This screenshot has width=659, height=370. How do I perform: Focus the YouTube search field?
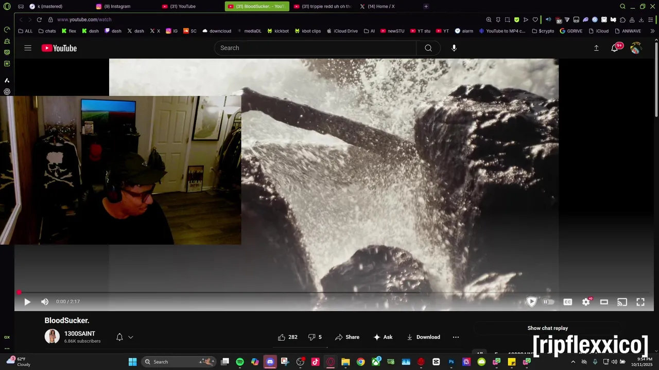point(315,48)
